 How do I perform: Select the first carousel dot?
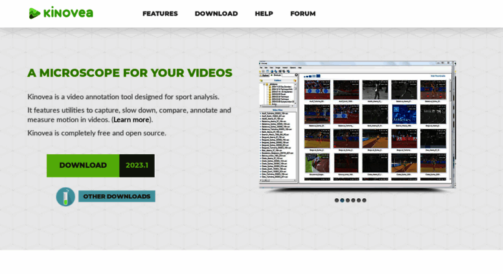[x=337, y=200]
